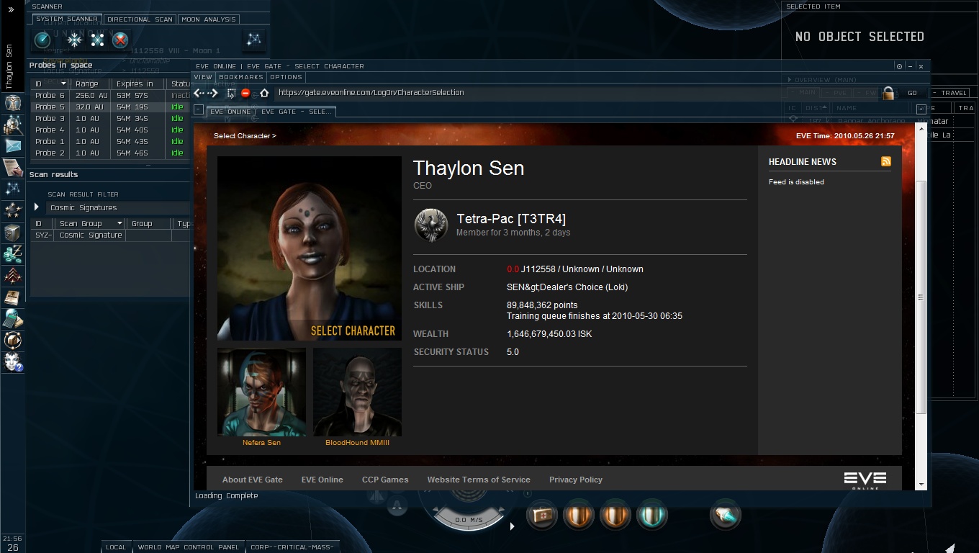Open the Privacy Policy link
Viewport: 979px width, 553px height.
[x=576, y=480]
